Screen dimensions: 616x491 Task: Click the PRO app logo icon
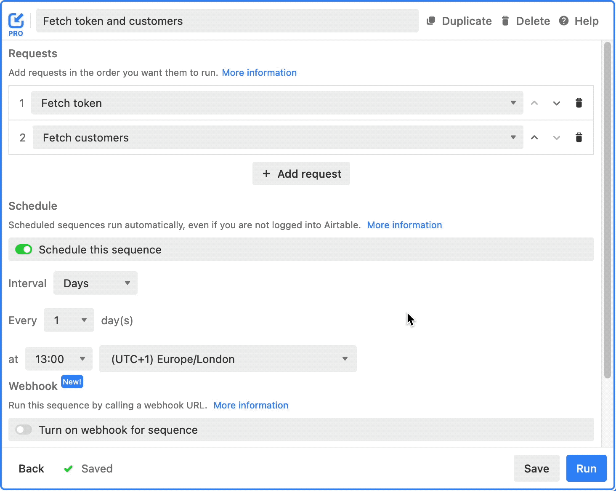coord(16,21)
